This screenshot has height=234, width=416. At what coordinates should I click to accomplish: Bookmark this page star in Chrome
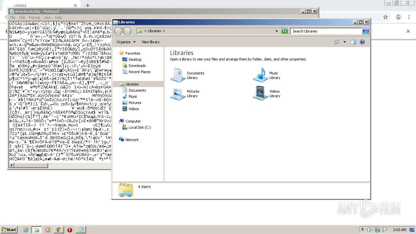[x=385, y=17]
